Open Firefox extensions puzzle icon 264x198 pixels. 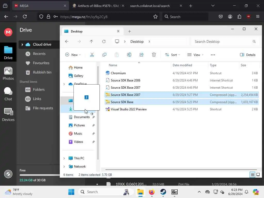tap(239, 16)
